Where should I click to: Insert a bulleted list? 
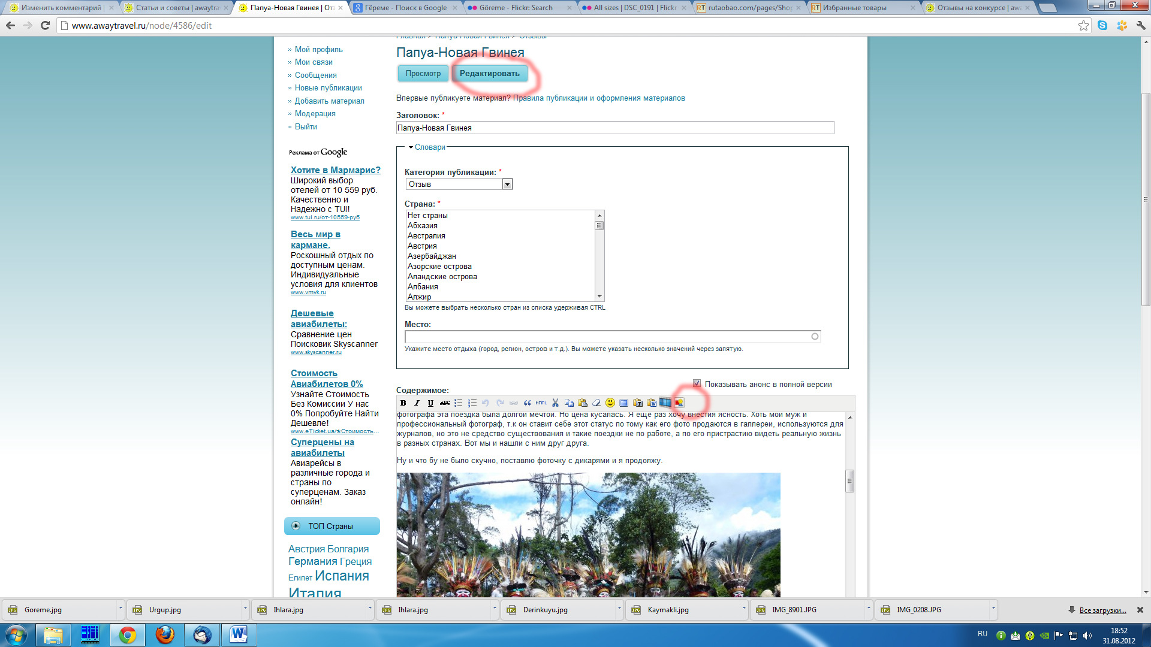pyautogui.click(x=459, y=403)
